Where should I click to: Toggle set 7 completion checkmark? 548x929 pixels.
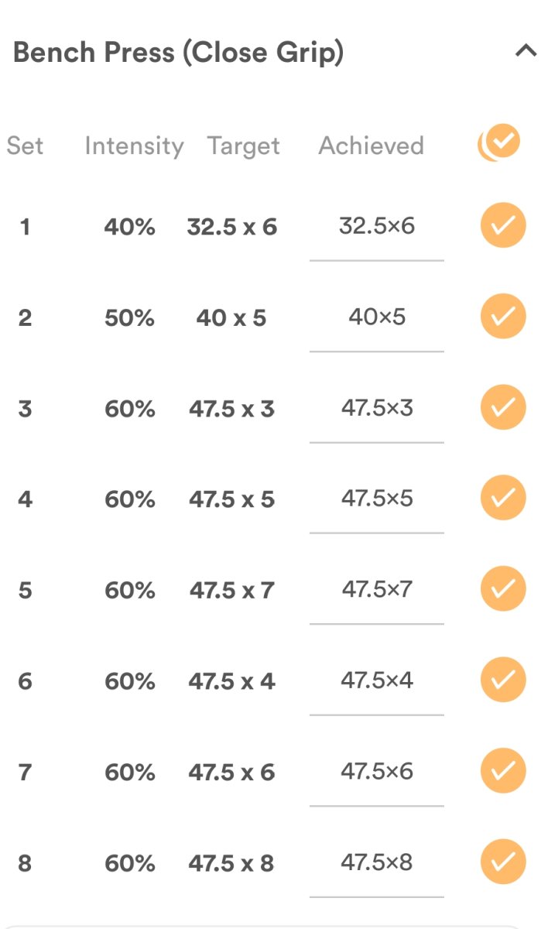tap(503, 771)
